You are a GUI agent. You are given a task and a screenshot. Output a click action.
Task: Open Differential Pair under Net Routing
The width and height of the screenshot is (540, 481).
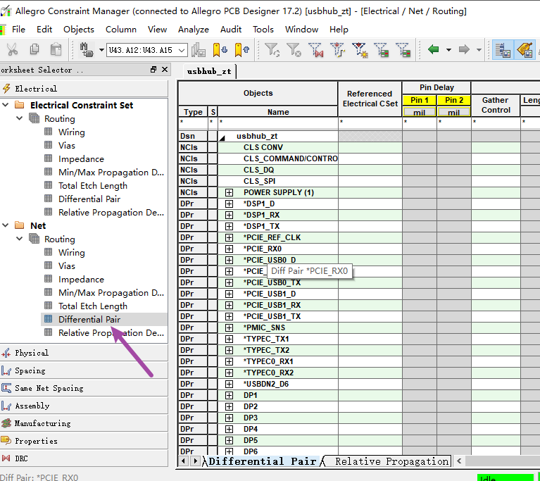coord(89,320)
